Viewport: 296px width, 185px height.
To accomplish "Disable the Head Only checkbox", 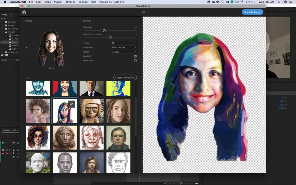I will point(135,56).
